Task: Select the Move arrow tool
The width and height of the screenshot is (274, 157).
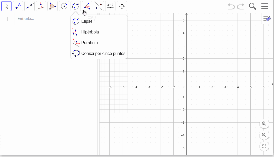Action: point(6,6)
